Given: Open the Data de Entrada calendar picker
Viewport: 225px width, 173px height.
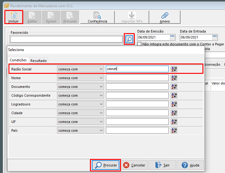Looking at the screenshot, I should click(215, 37).
